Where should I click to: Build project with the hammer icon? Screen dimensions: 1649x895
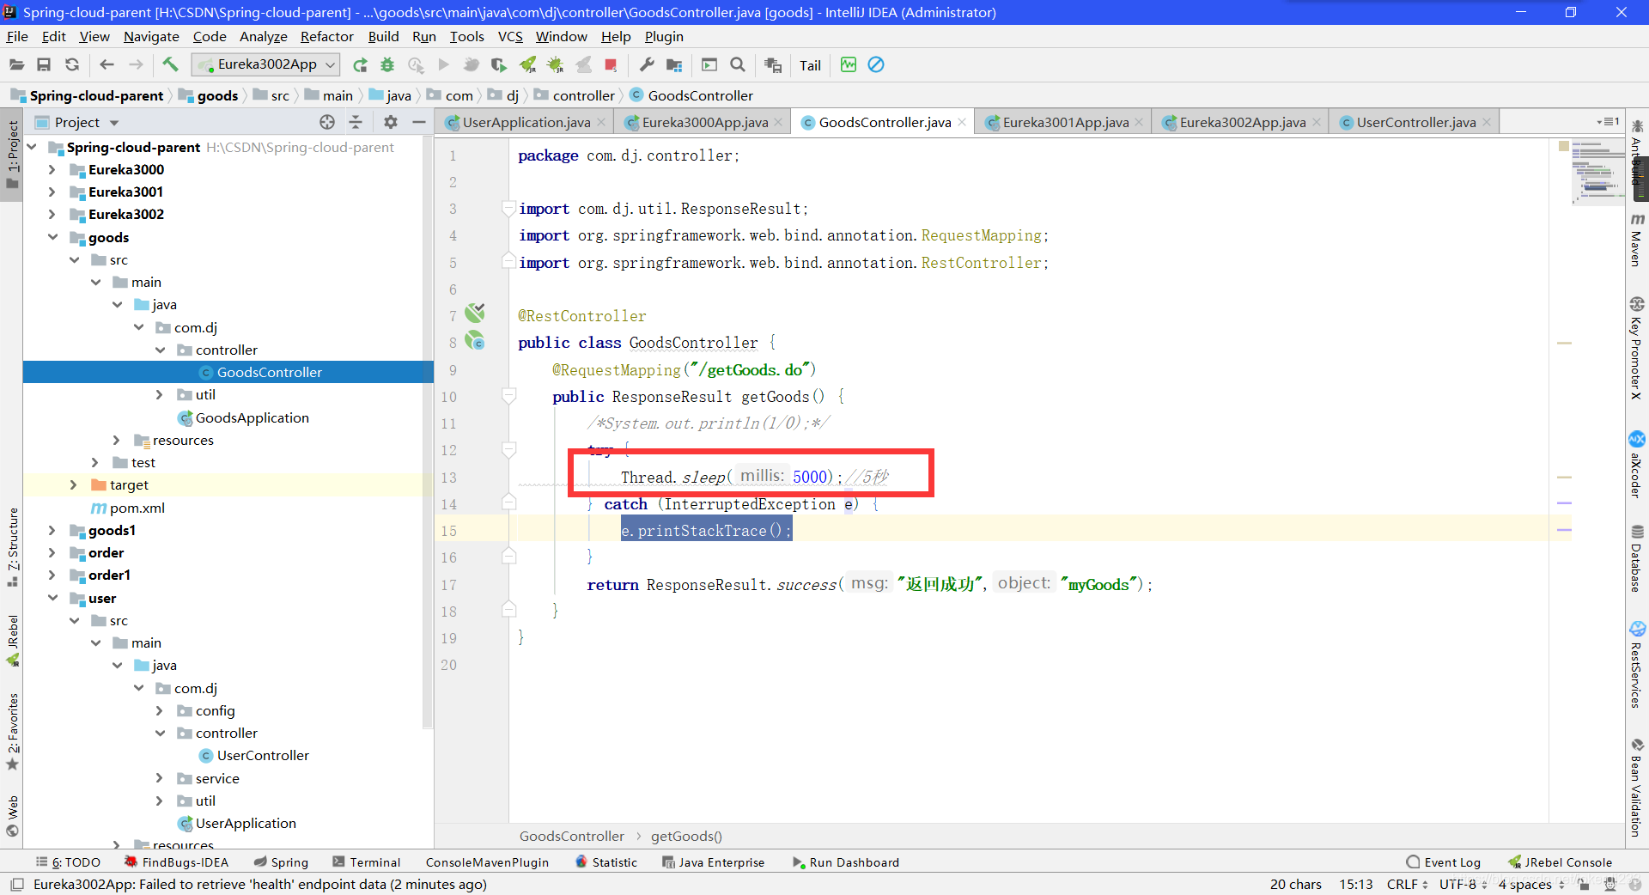(170, 64)
